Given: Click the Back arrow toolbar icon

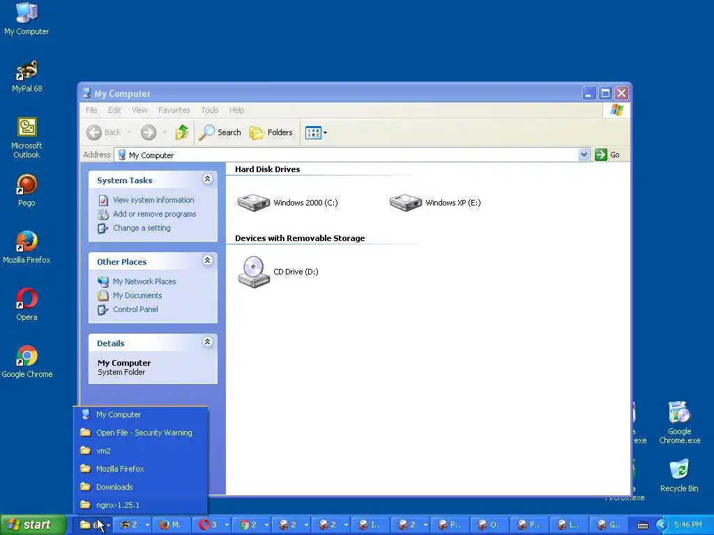Looking at the screenshot, I should pos(94,132).
